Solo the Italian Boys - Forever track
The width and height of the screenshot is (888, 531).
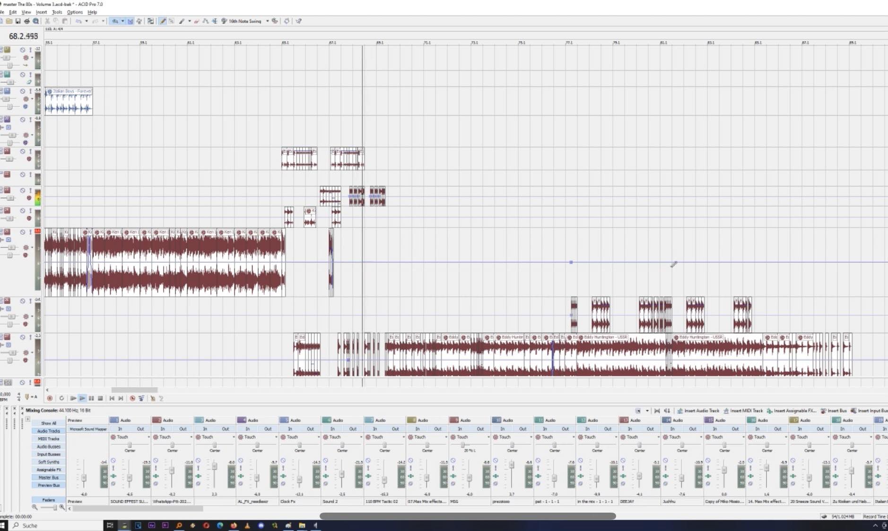pos(30,91)
